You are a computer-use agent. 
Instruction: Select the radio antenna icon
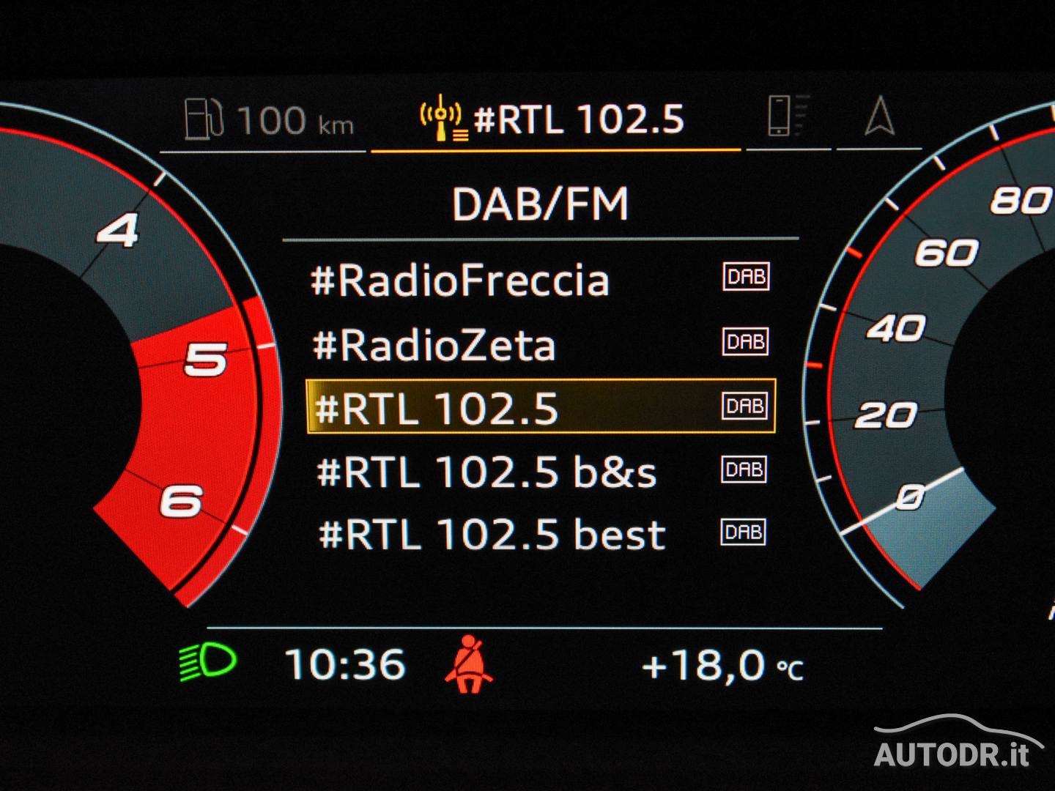[x=442, y=118]
